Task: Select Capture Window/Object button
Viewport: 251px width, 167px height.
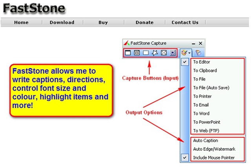Action: [137, 53]
